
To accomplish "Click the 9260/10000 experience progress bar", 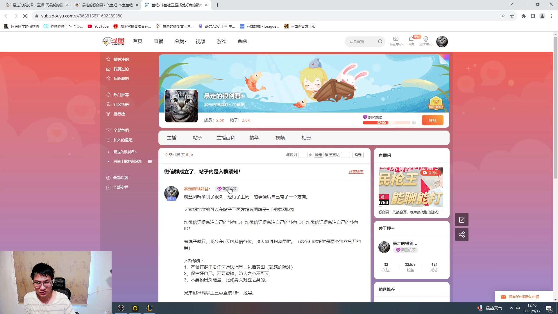I will [387, 122].
